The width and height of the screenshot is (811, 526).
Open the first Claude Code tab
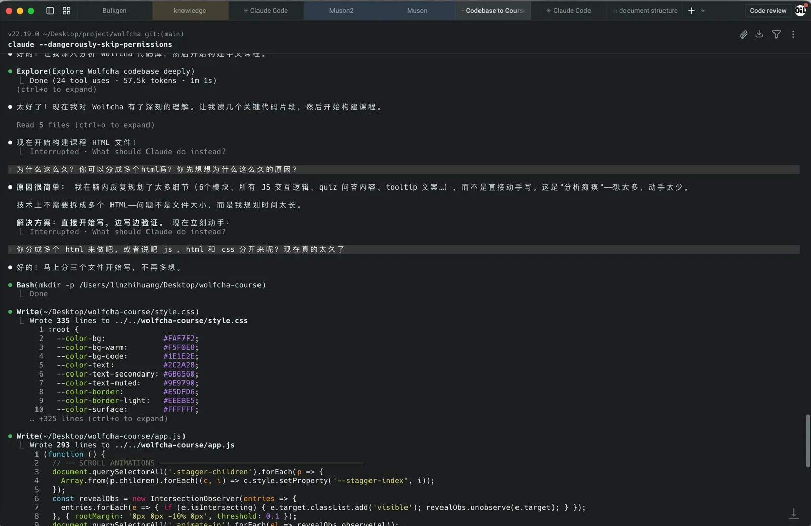266,11
